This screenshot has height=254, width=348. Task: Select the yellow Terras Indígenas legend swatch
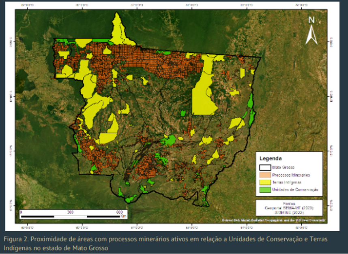click(264, 182)
